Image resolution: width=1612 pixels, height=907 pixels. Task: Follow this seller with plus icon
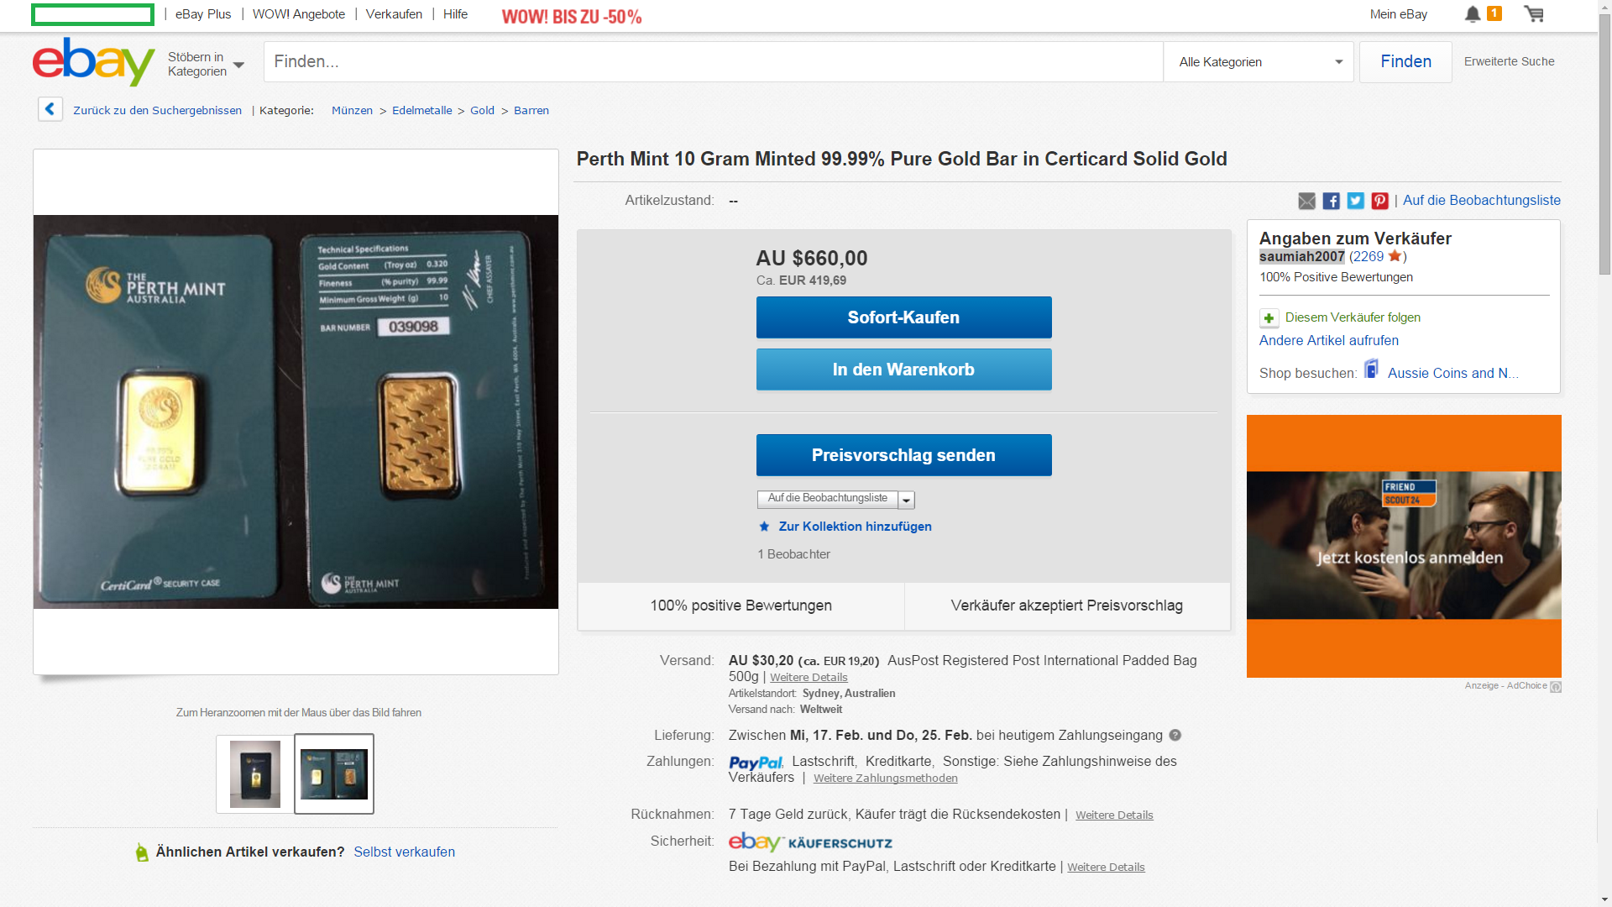pyautogui.click(x=1269, y=318)
